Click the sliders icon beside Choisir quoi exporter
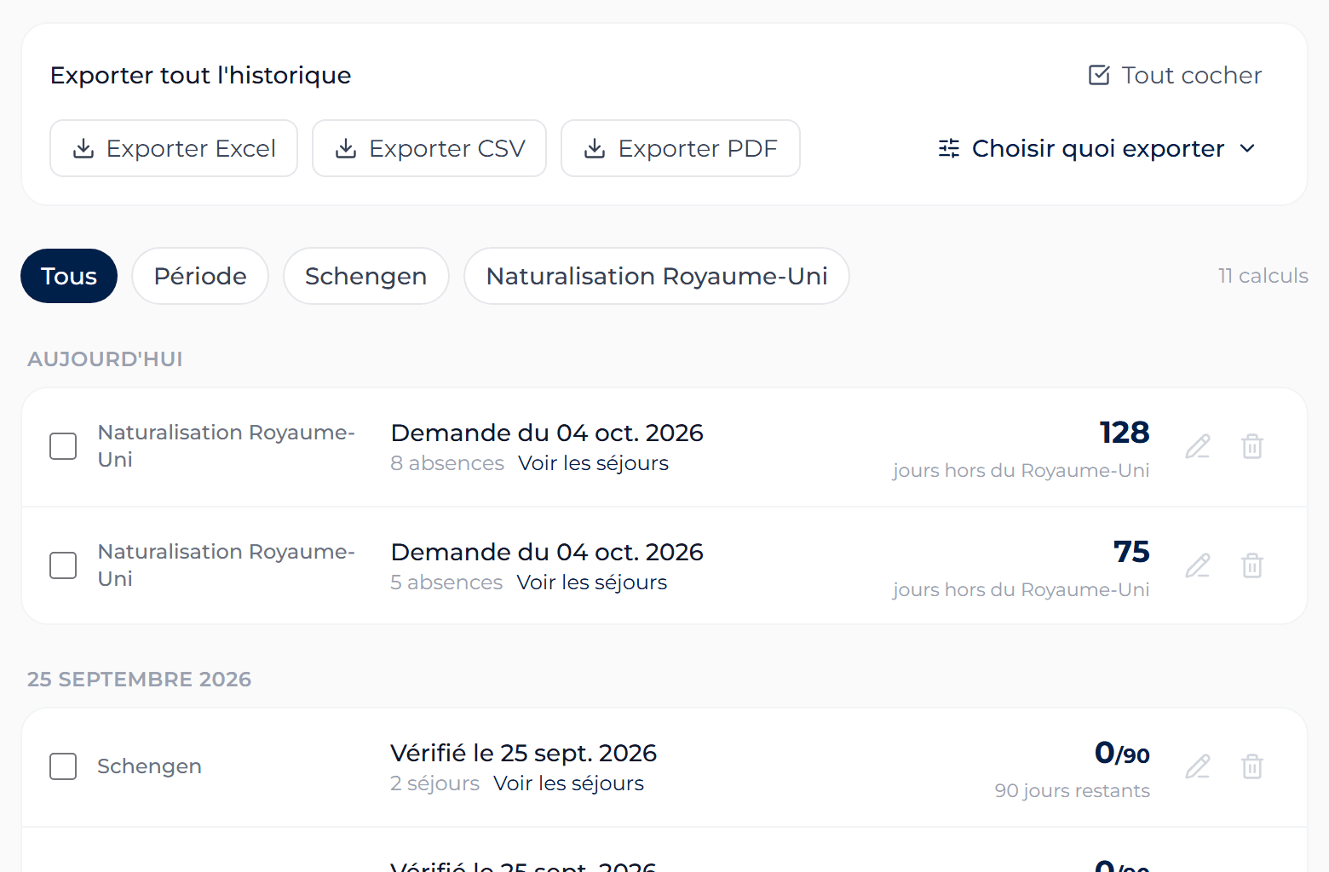 point(949,148)
